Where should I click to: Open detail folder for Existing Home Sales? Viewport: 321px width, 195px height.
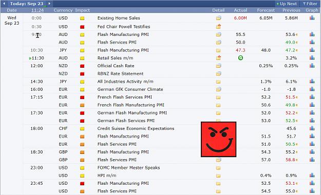click(x=218, y=18)
